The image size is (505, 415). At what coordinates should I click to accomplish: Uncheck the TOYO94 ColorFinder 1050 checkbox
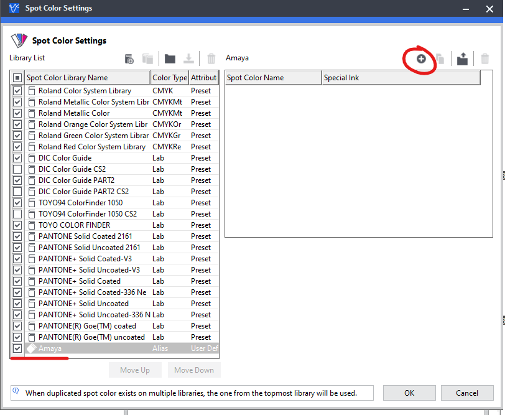[x=17, y=203]
